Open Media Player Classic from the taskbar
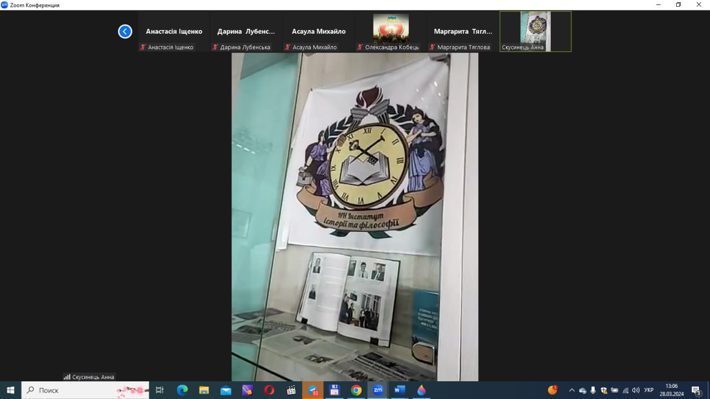Screen dimensions: 710x399 click(x=291, y=390)
